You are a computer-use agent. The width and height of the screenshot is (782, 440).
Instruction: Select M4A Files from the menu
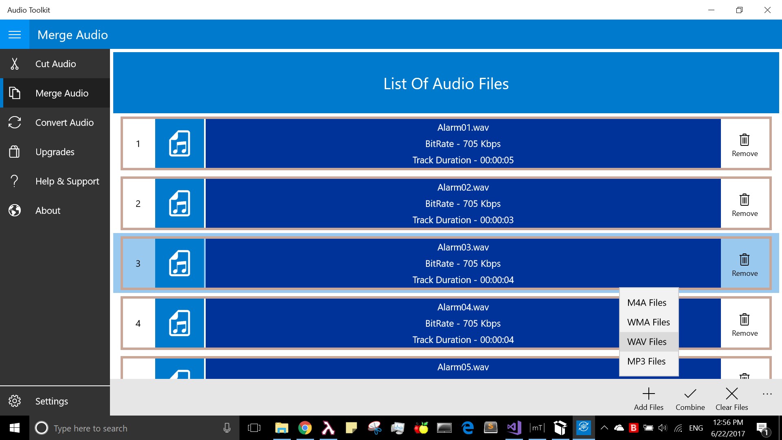click(x=646, y=302)
